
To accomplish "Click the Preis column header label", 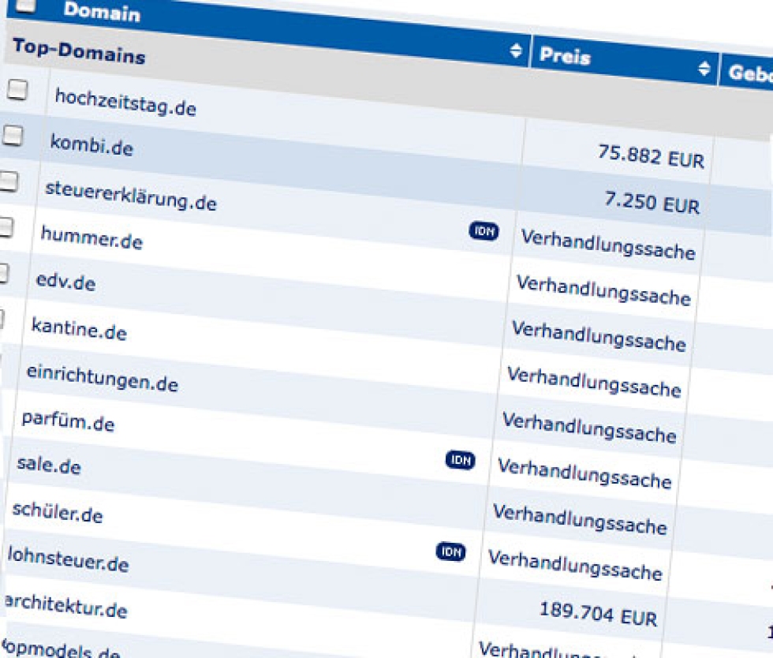I will tap(565, 57).
